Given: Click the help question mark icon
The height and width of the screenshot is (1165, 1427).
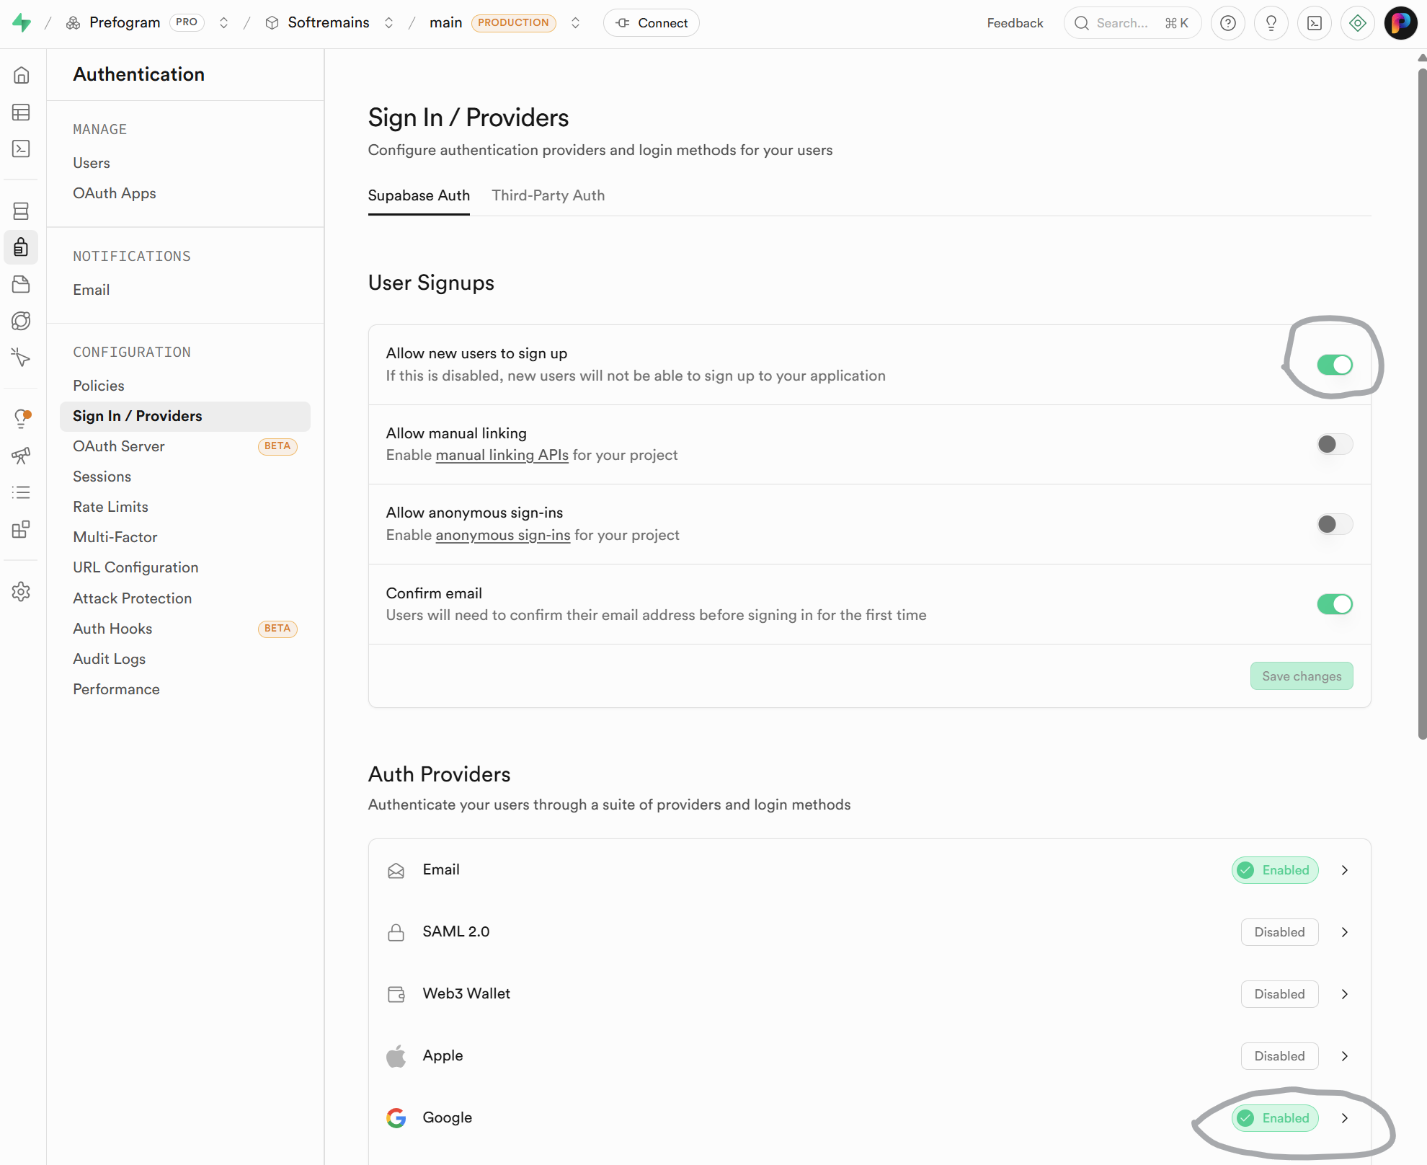Looking at the screenshot, I should pyautogui.click(x=1228, y=23).
